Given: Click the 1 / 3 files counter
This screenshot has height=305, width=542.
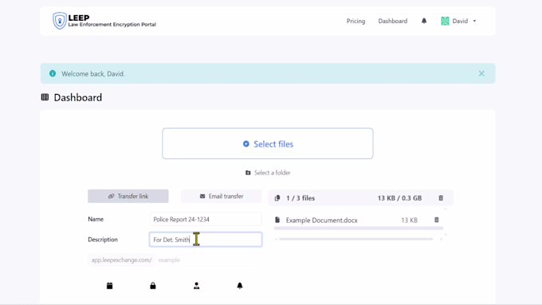Looking at the screenshot, I should pos(300,198).
